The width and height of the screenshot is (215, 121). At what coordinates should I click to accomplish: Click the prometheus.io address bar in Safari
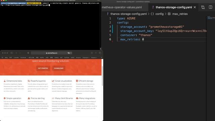(x=51, y=53)
